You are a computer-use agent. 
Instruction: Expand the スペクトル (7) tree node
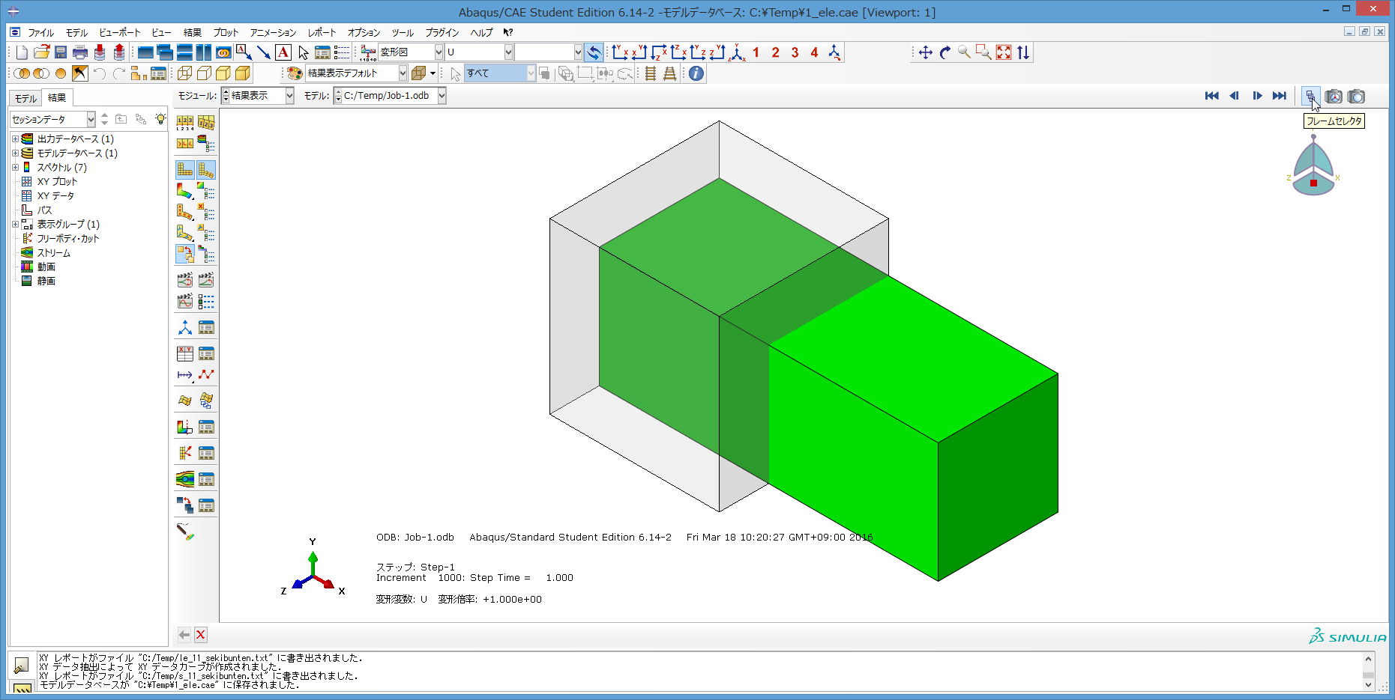(x=15, y=168)
